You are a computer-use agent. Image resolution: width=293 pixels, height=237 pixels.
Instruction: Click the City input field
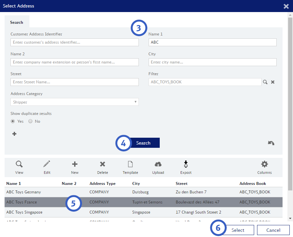[x=212, y=62]
